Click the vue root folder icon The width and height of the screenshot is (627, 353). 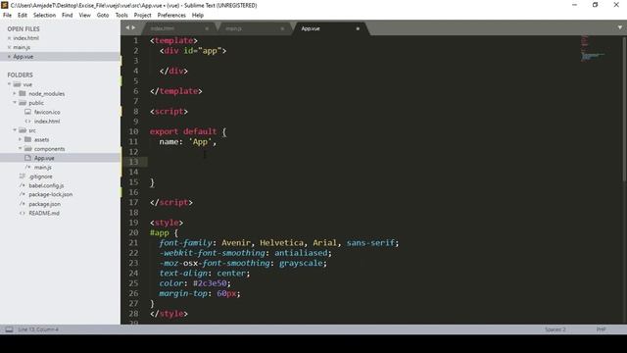[17, 84]
